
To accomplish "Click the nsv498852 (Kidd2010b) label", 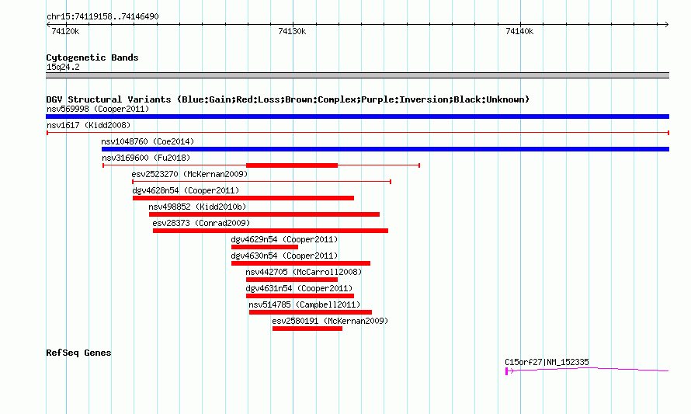I will click(197, 207).
